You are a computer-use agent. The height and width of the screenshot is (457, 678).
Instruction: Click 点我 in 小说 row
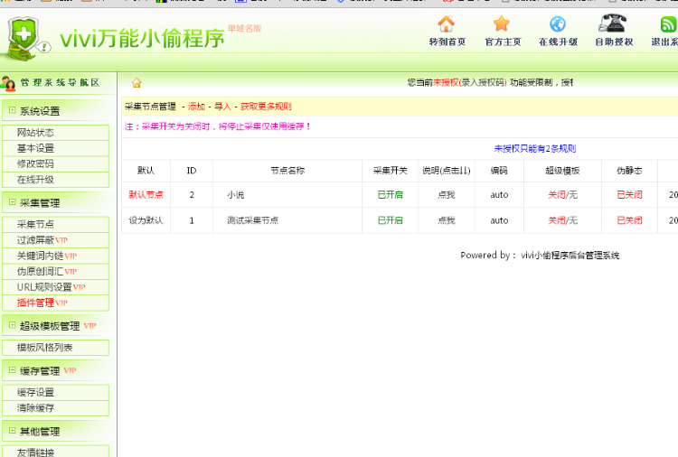click(x=447, y=195)
